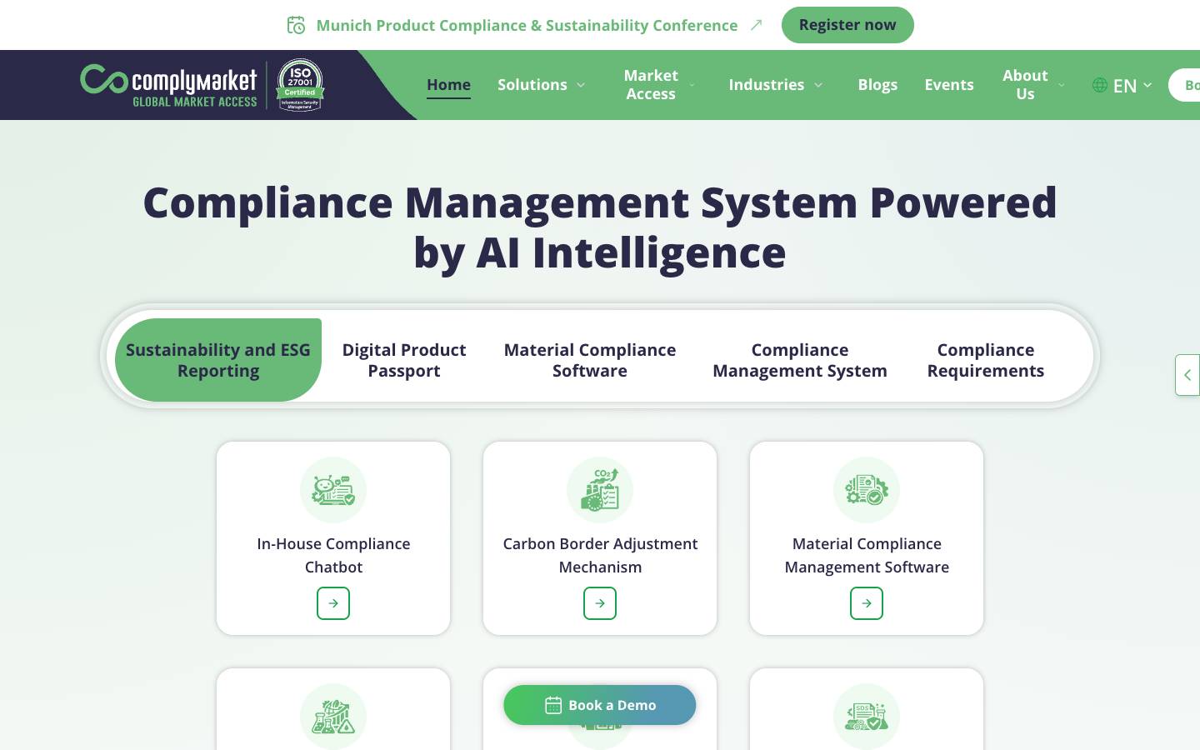
Task: Select the Material Compliance Software tab
Action: point(590,360)
